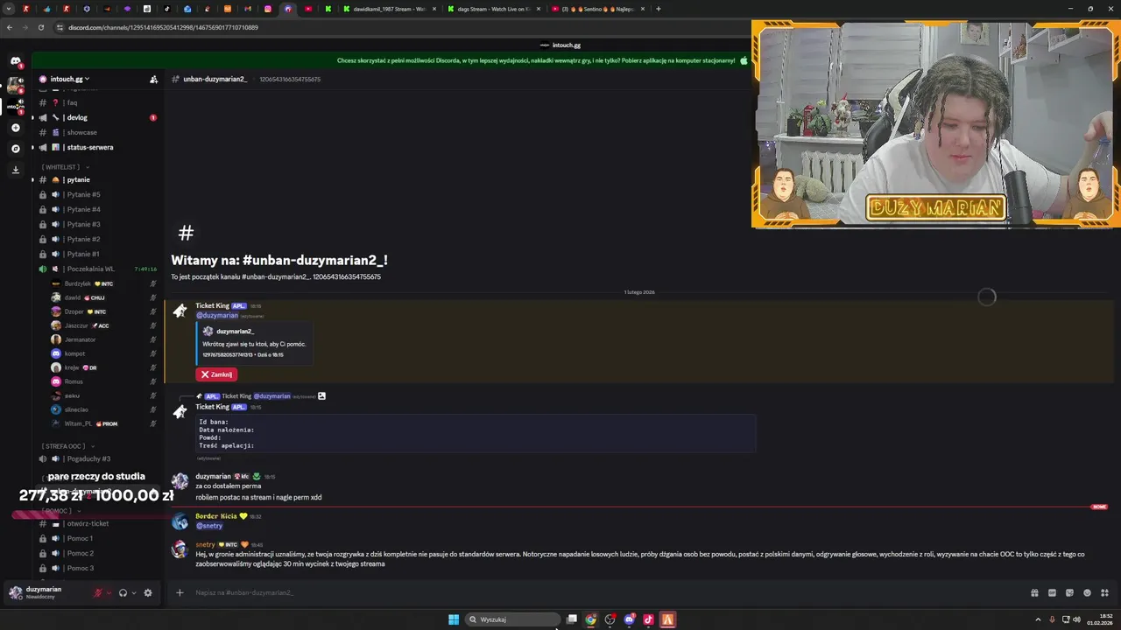Open GIF picker in message bar
The image size is (1121, 630).
(x=1052, y=592)
